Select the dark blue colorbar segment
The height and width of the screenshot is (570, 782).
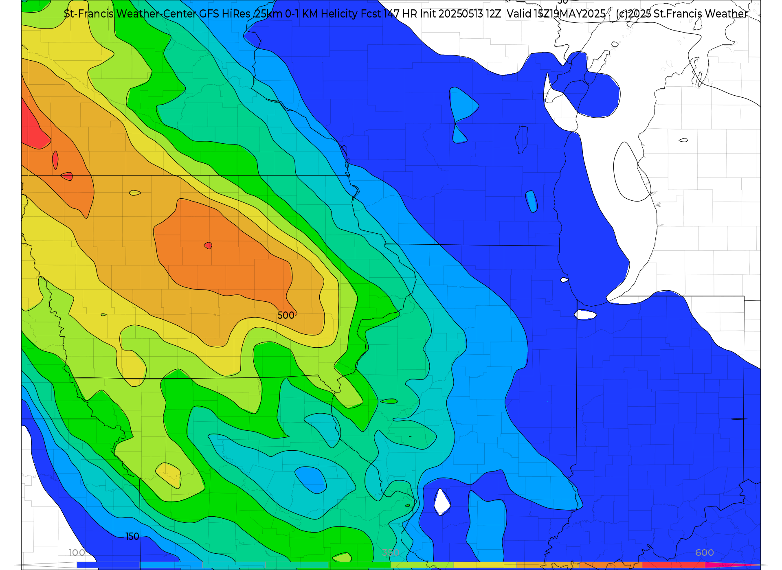click(108, 565)
